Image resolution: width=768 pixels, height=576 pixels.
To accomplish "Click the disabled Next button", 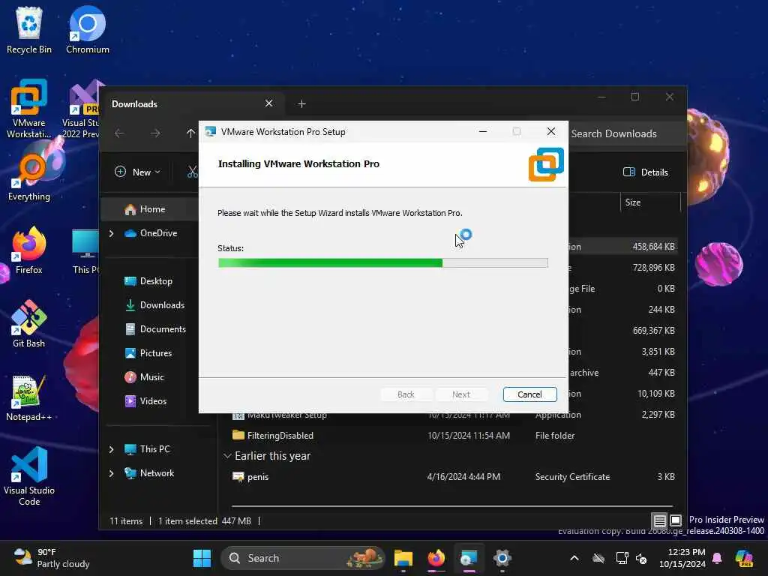I will [461, 394].
